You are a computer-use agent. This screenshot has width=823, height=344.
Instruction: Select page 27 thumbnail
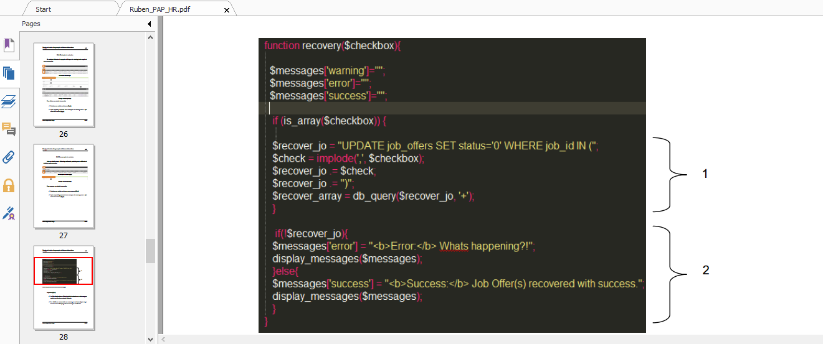click(64, 186)
